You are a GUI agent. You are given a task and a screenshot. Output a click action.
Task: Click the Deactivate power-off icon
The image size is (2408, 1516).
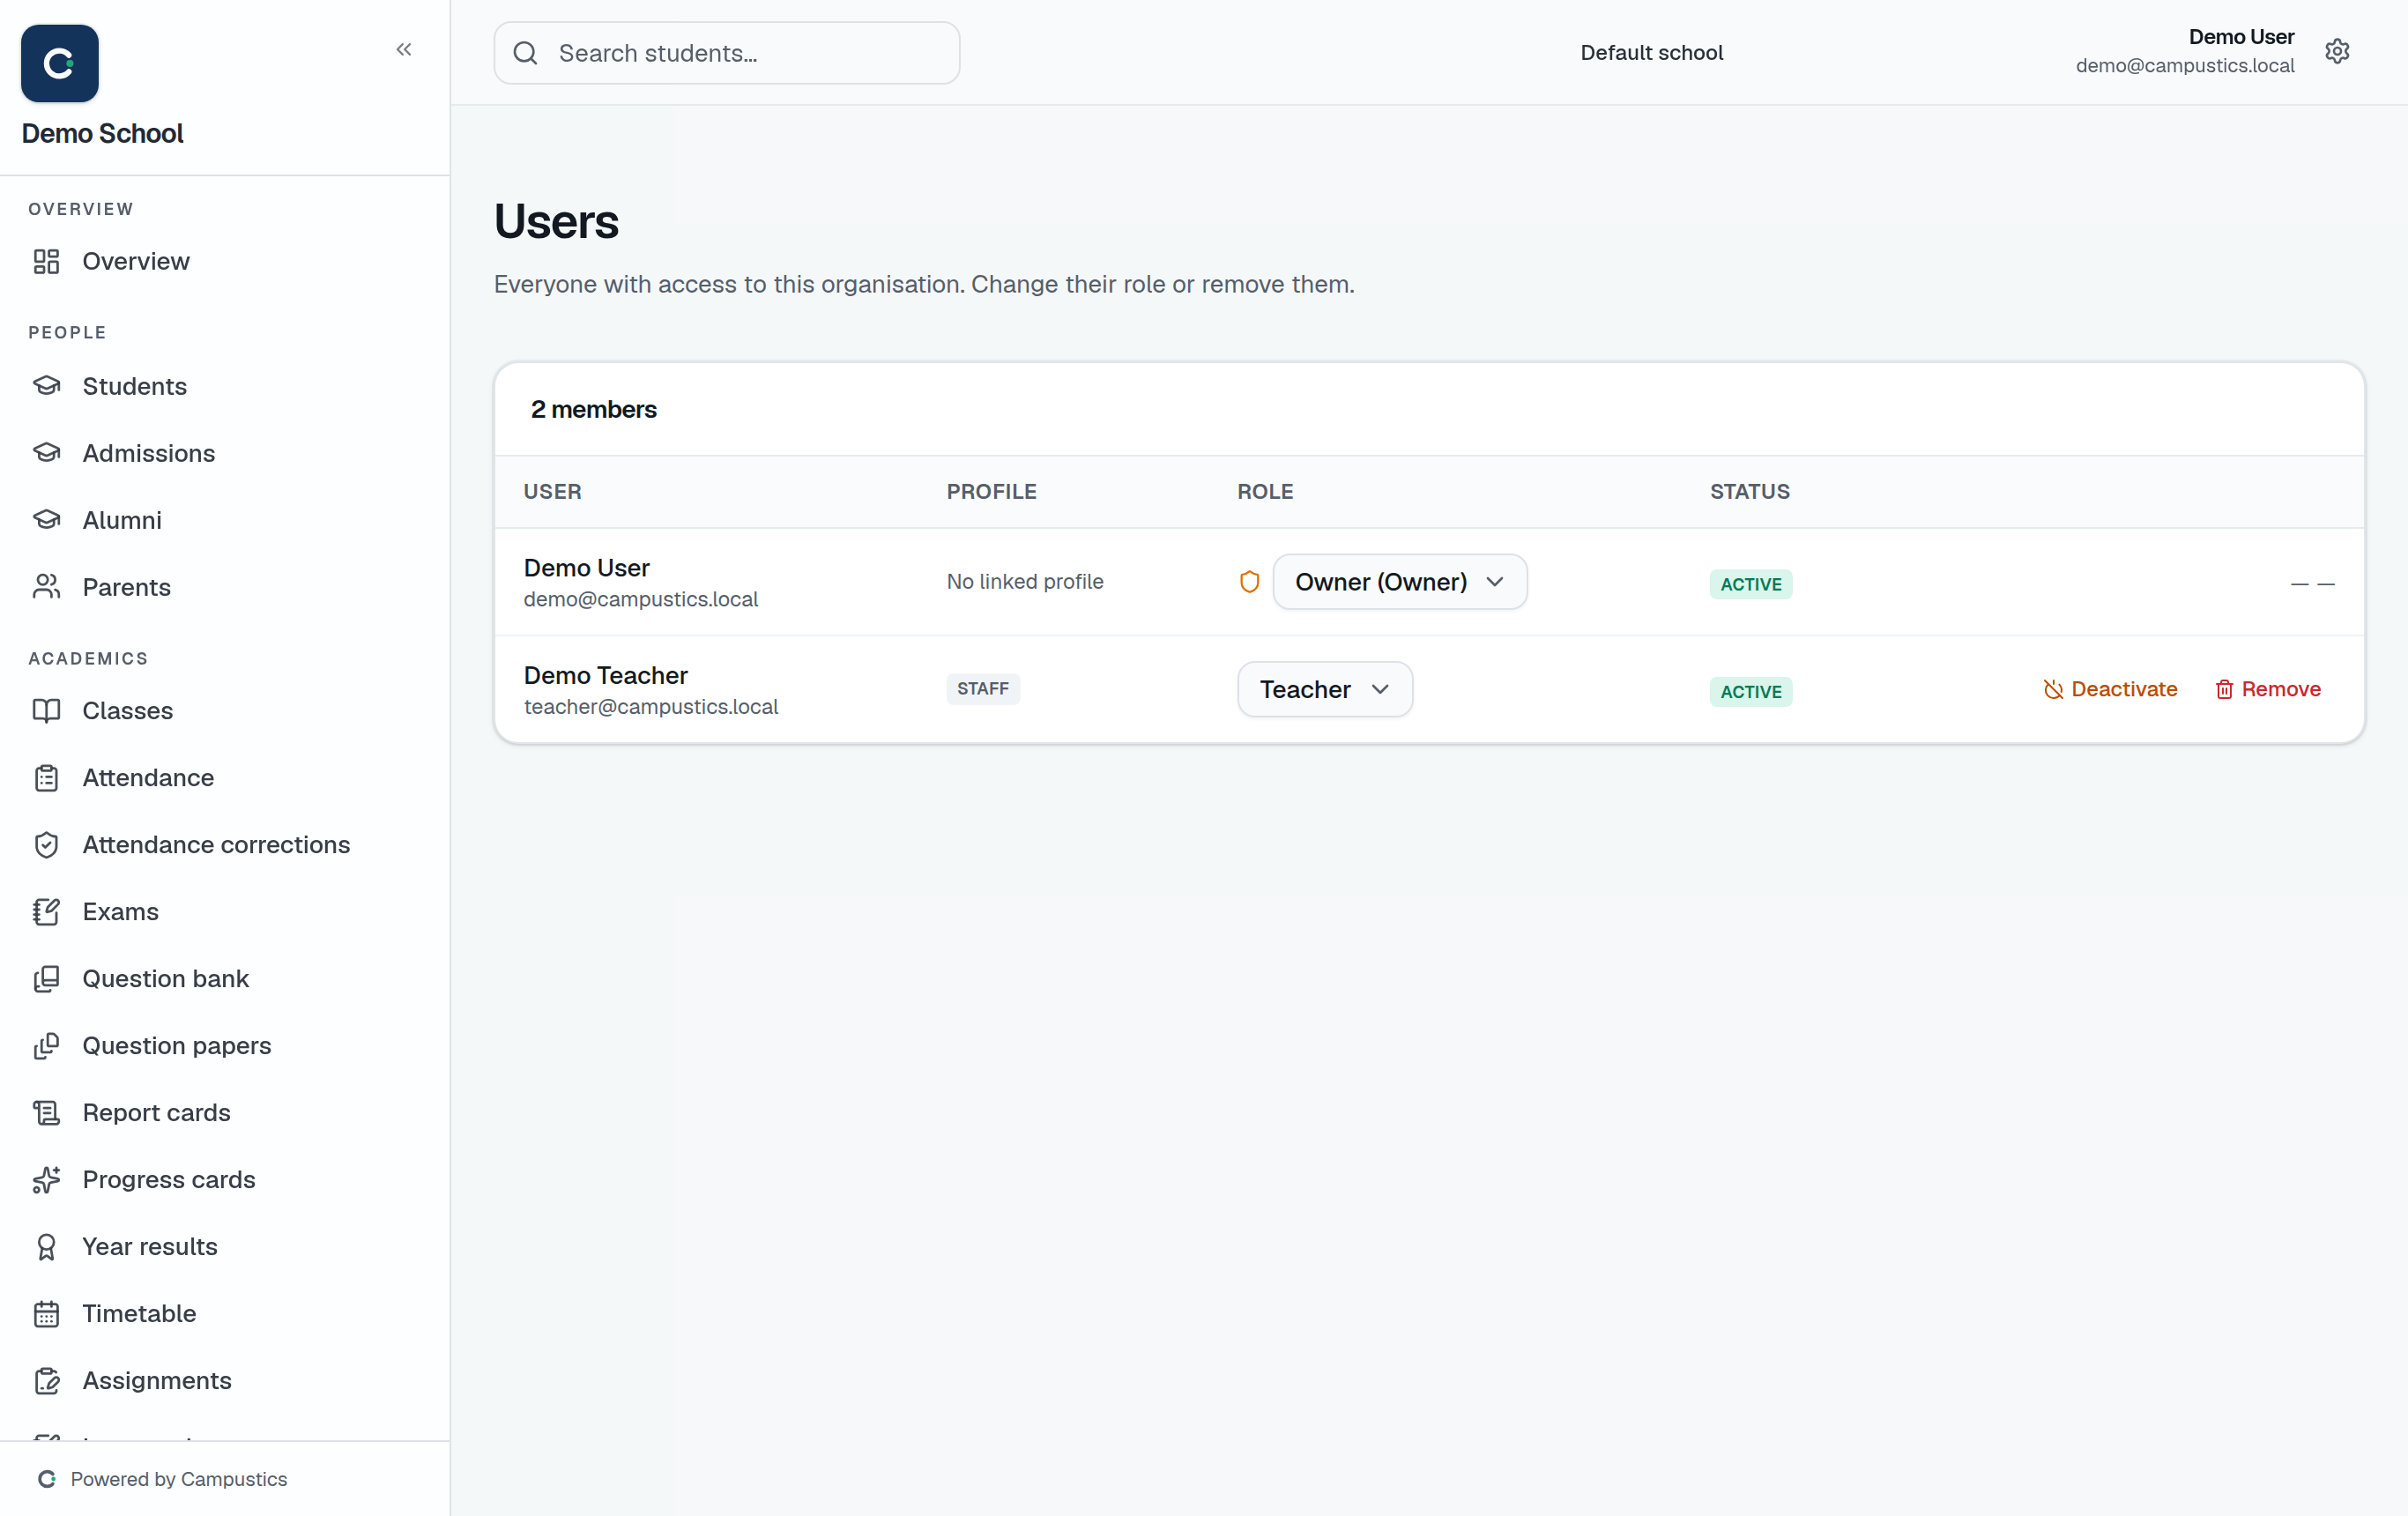click(2053, 690)
